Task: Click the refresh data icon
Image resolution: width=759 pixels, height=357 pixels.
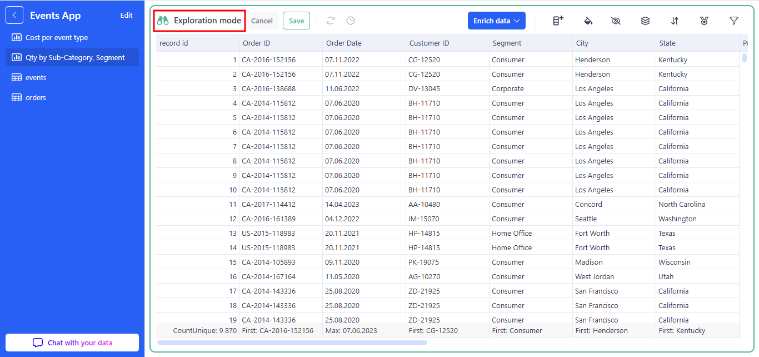Action: pos(331,21)
